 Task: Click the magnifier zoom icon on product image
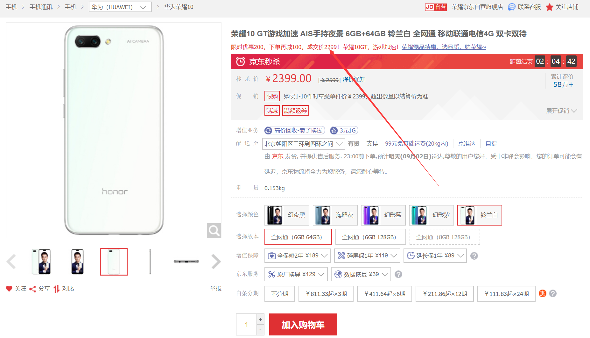pos(214,230)
